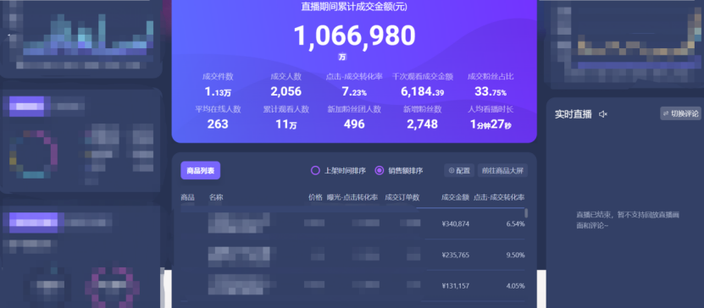The width and height of the screenshot is (704, 308).
Task: Click the 实时直播 panel title
Action: pos(574,114)
